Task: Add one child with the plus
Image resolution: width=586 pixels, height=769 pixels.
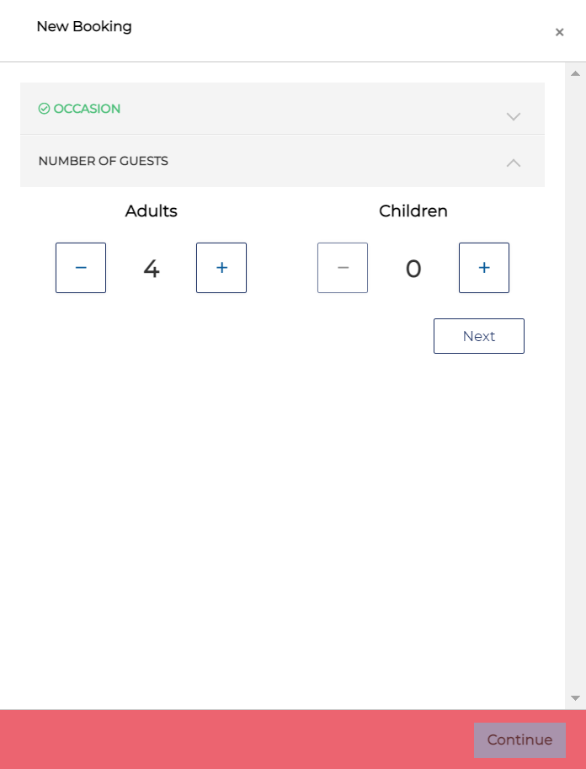Action: pos(483,268)
